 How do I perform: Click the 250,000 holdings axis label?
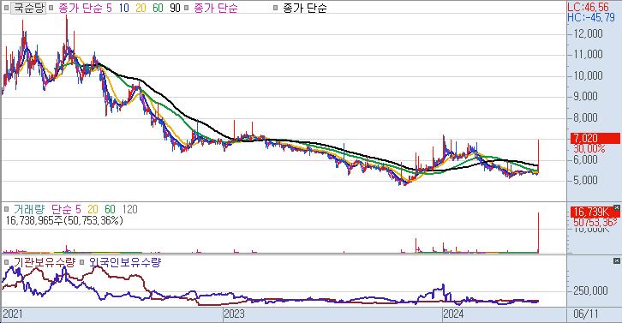coord(590,290)
